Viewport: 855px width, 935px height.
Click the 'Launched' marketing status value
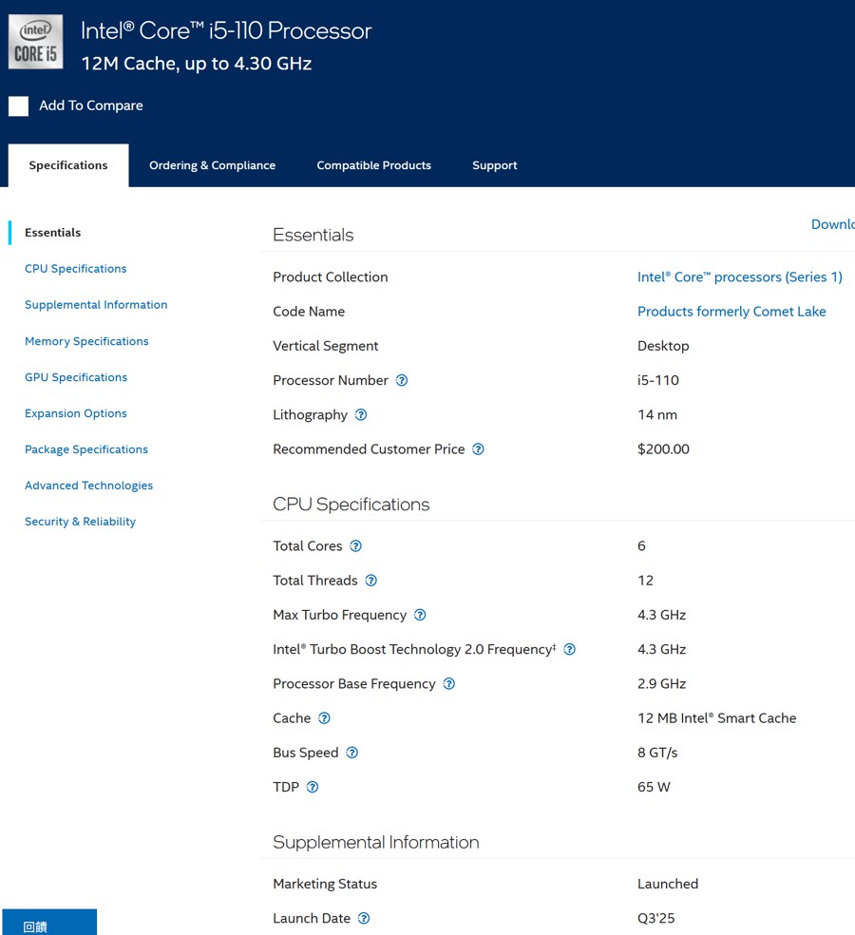[x=668, y=884]
